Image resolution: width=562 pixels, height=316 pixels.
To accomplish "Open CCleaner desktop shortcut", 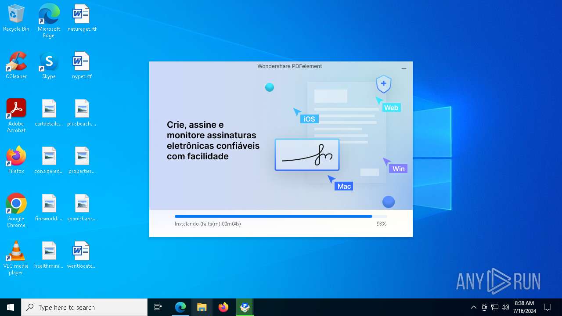I will coord(16,65).
